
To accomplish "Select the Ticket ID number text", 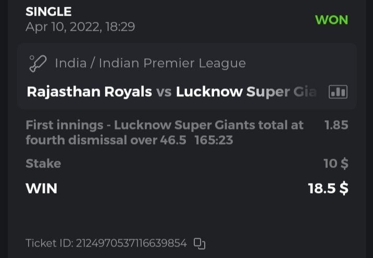I will (x=131, y=243).
